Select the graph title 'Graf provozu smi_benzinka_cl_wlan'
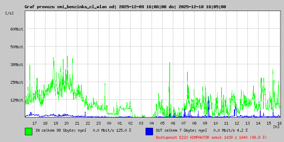 66,7
